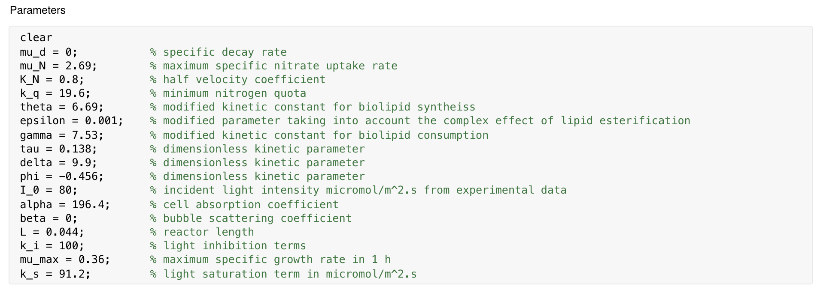
Task: Click the delta = 9.9 line
Action: 58,163
